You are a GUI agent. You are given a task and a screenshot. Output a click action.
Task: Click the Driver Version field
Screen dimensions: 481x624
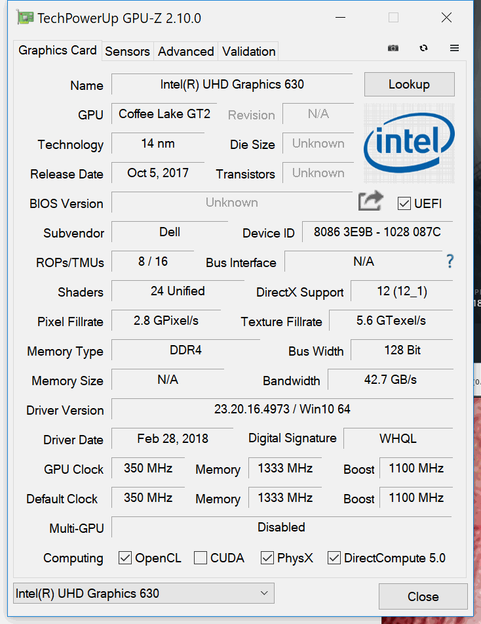click(282, 409)
